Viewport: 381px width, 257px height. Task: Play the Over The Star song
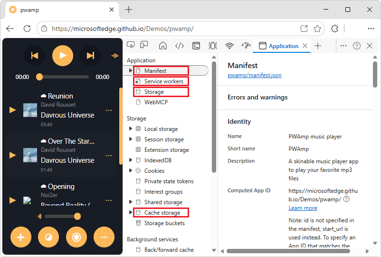13,155
